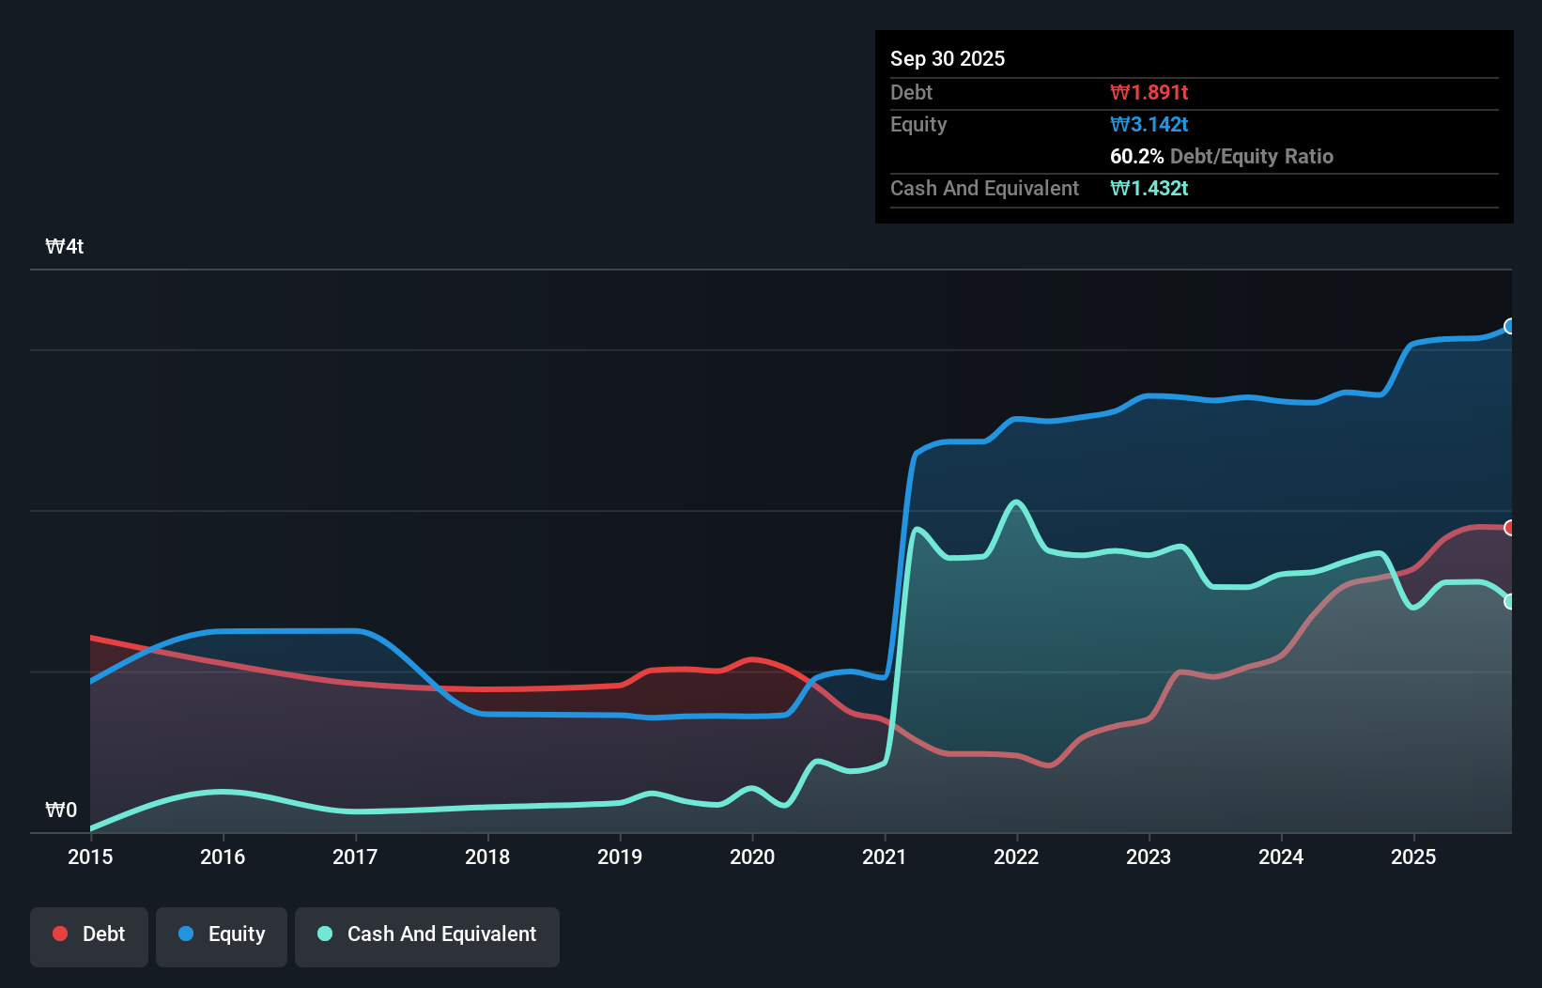The width and height of the screenshot is (1542, 988).
Task: Toggle the Cash And Equivalent series visibility
Action: click(427, 935)
